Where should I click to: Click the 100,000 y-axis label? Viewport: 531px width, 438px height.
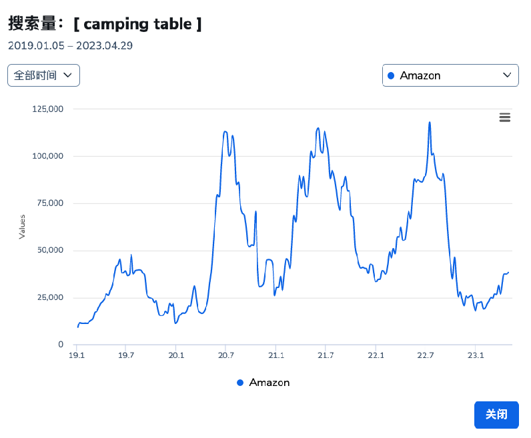[x=47, y=156]
